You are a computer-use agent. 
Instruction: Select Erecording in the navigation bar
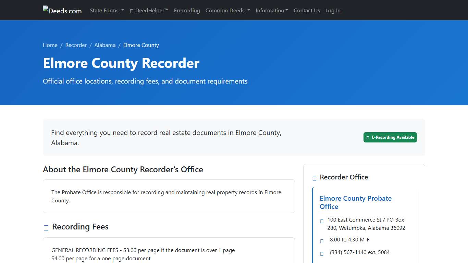pos(187,10)
